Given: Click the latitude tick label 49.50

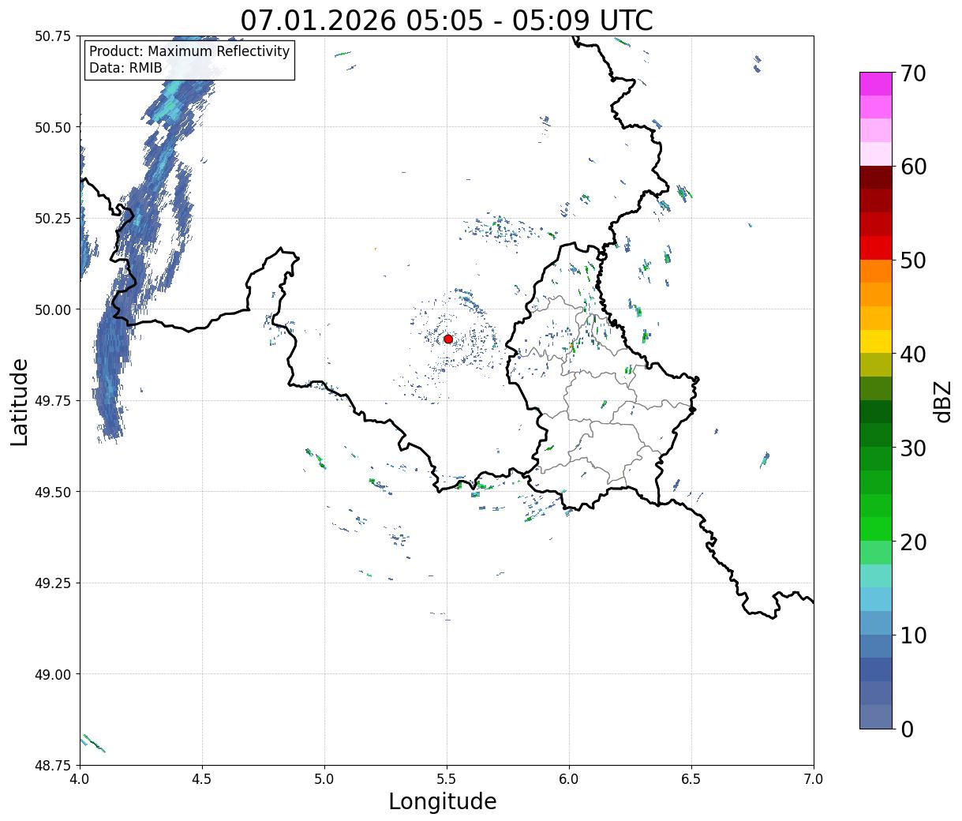Looking at the screenshot, I should [53, 492].
